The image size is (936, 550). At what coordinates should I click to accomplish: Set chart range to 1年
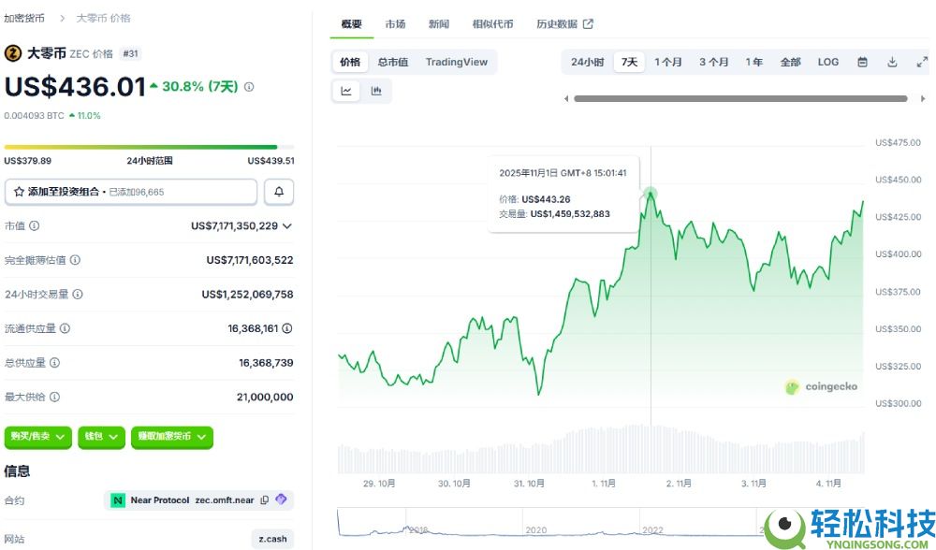tap(753, 62)
